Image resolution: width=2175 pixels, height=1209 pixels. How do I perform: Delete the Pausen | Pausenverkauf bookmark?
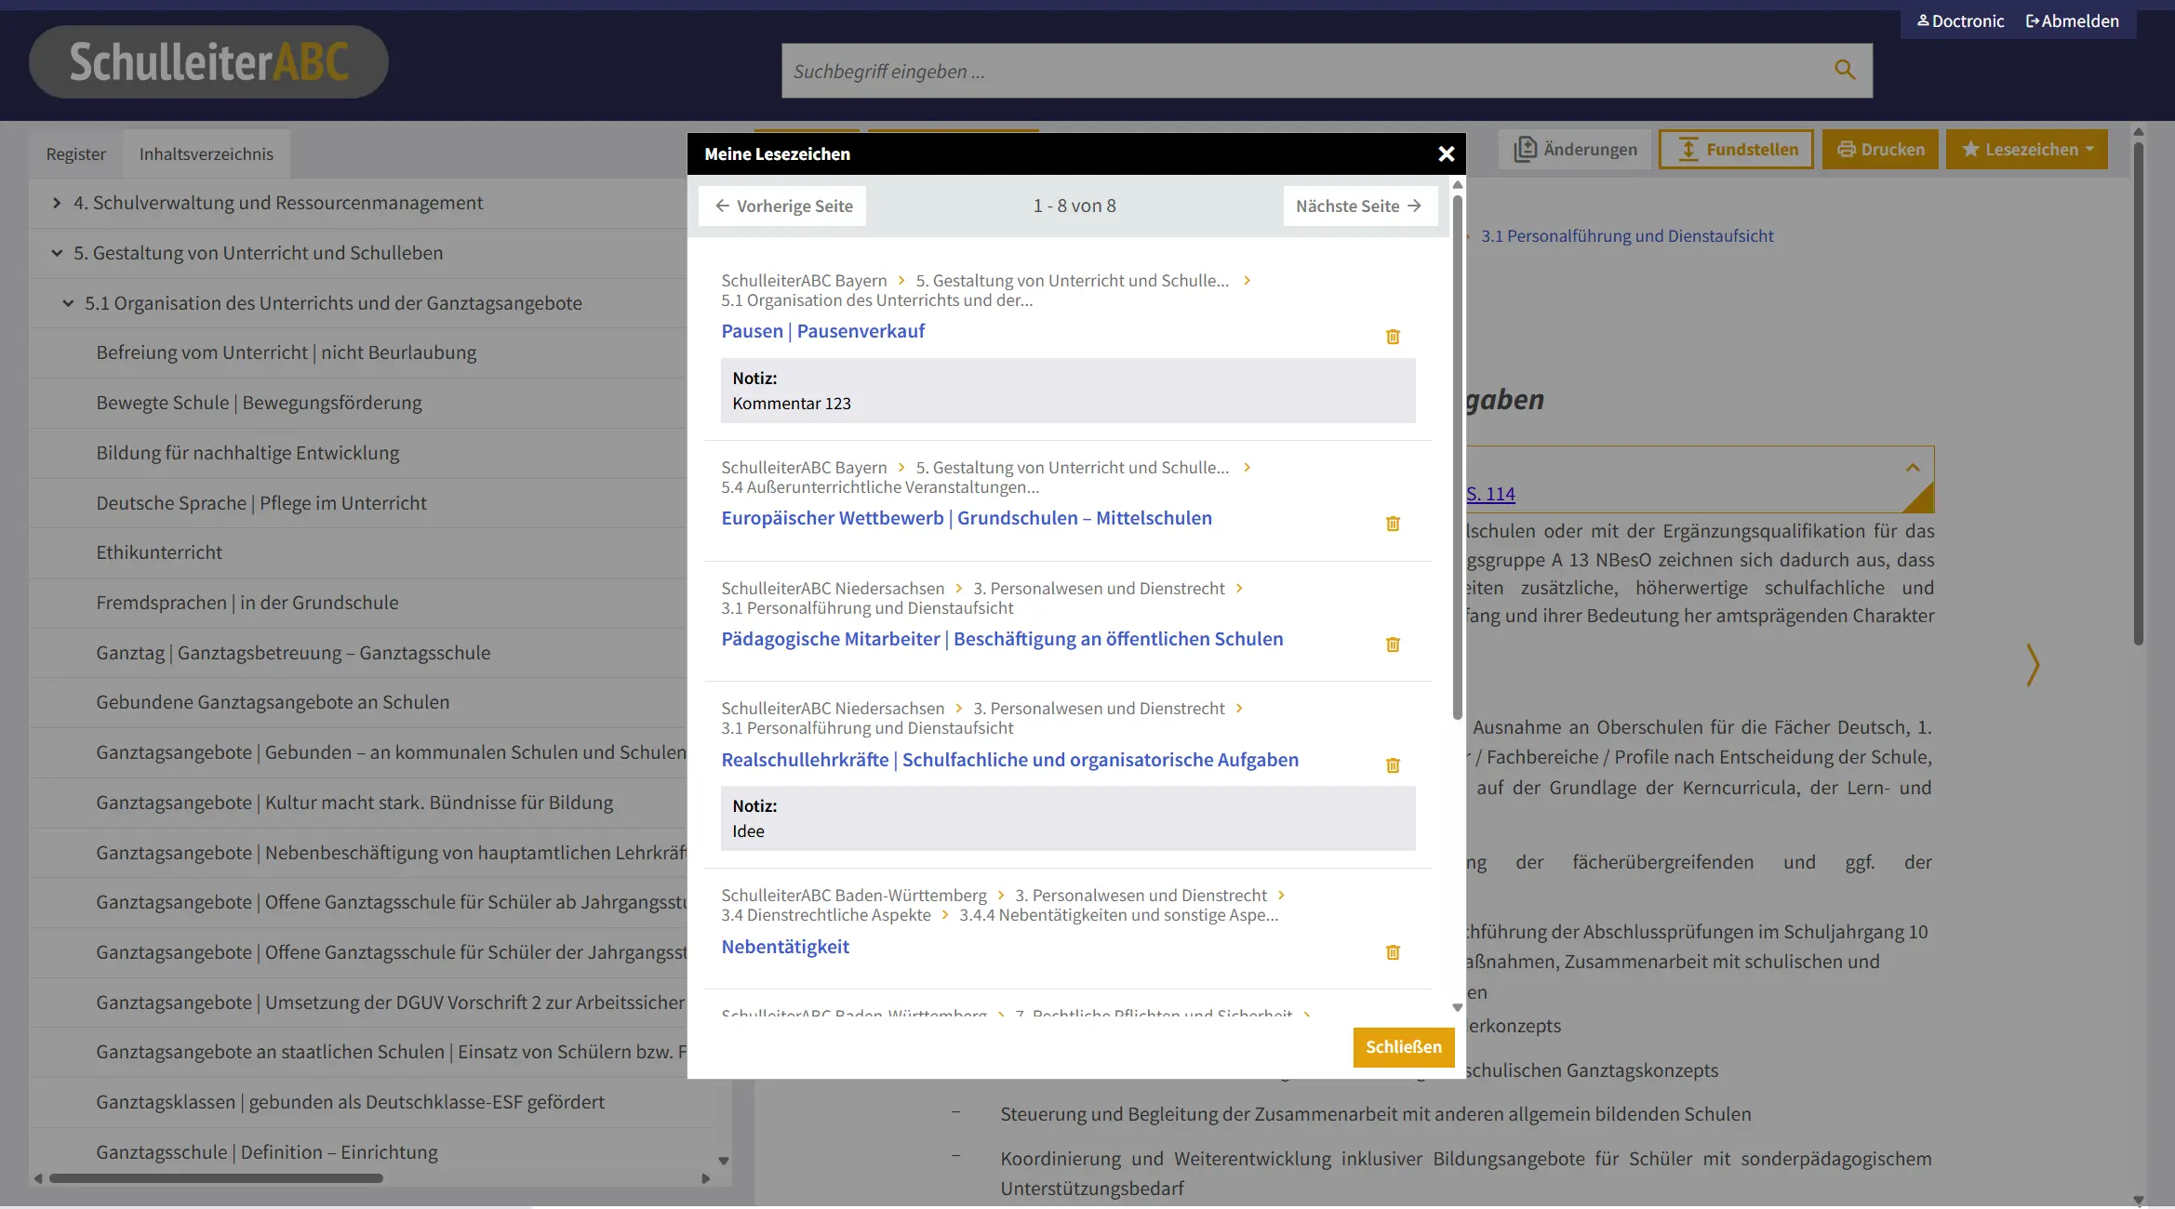click(x=1393, y=337)
